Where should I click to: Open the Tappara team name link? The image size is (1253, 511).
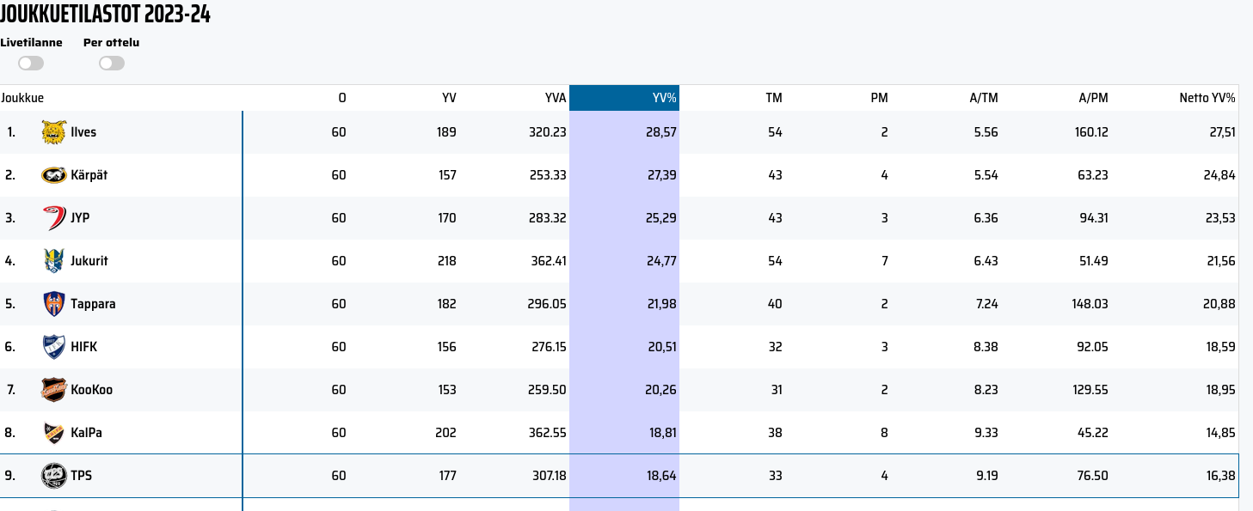[x=93, y=304]
